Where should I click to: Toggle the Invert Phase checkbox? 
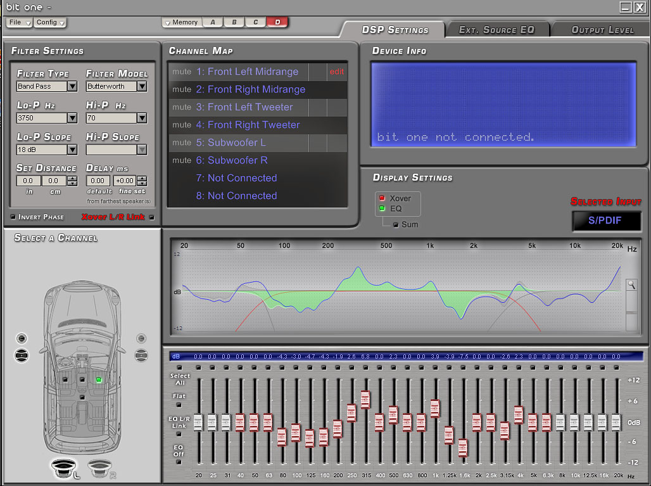[x=13, y=217]
